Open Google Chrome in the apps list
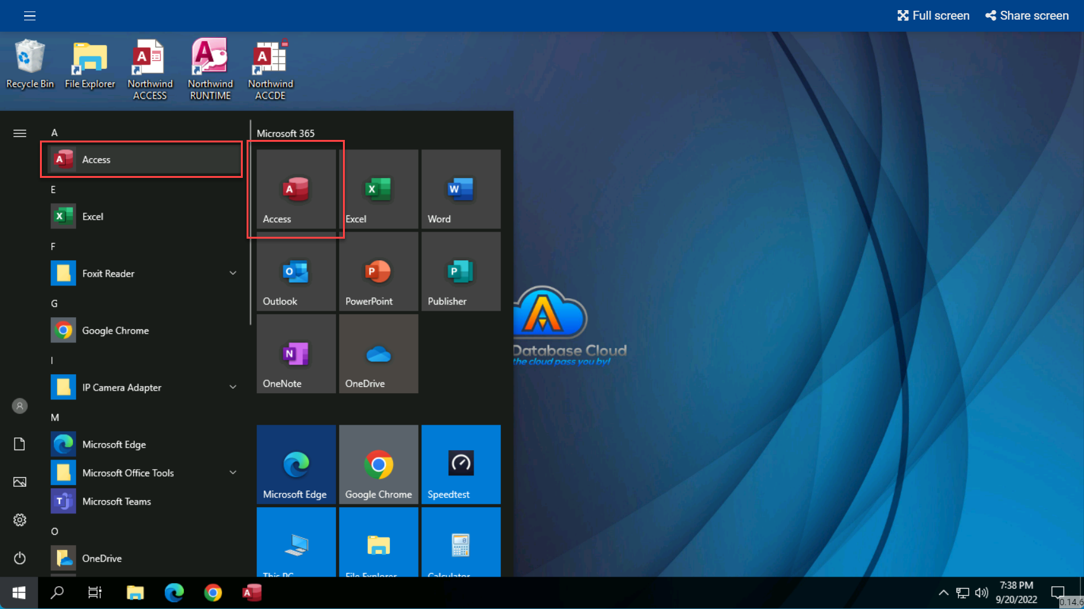1084x609 pixels. coord(146,330)
